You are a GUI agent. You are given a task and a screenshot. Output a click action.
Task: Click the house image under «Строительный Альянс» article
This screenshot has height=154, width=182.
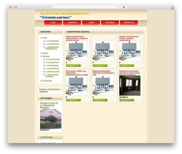pyautogui.click(x=130, y=51)
